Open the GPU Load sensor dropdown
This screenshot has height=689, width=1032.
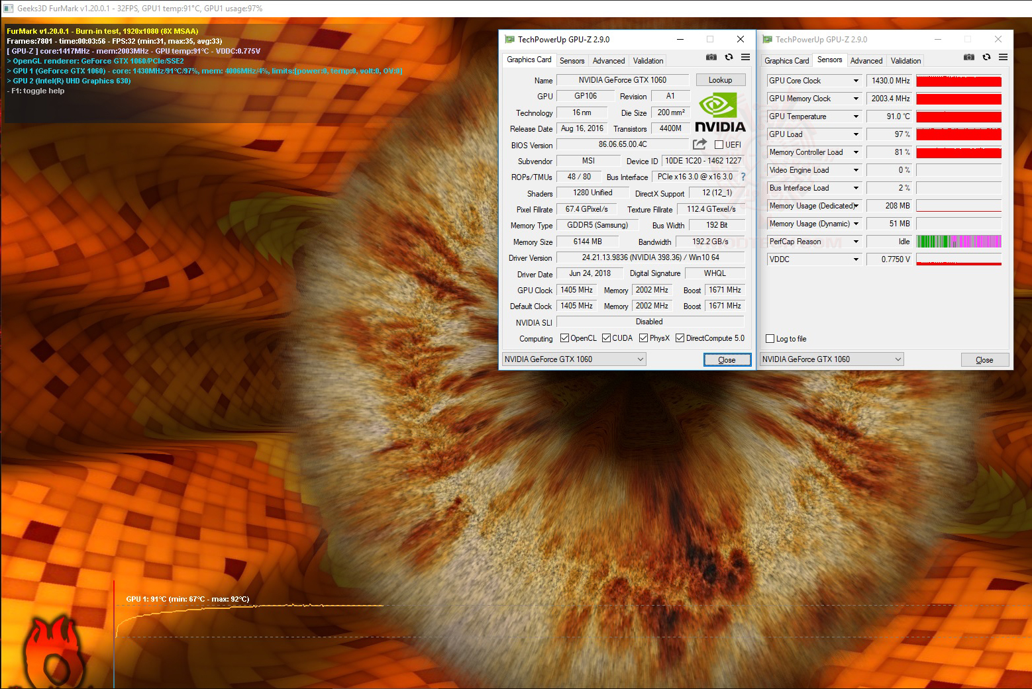pyautogui.click(x=856, y=134)
